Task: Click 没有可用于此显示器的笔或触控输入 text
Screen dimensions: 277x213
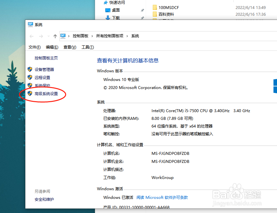Action: tap(182, 134)
